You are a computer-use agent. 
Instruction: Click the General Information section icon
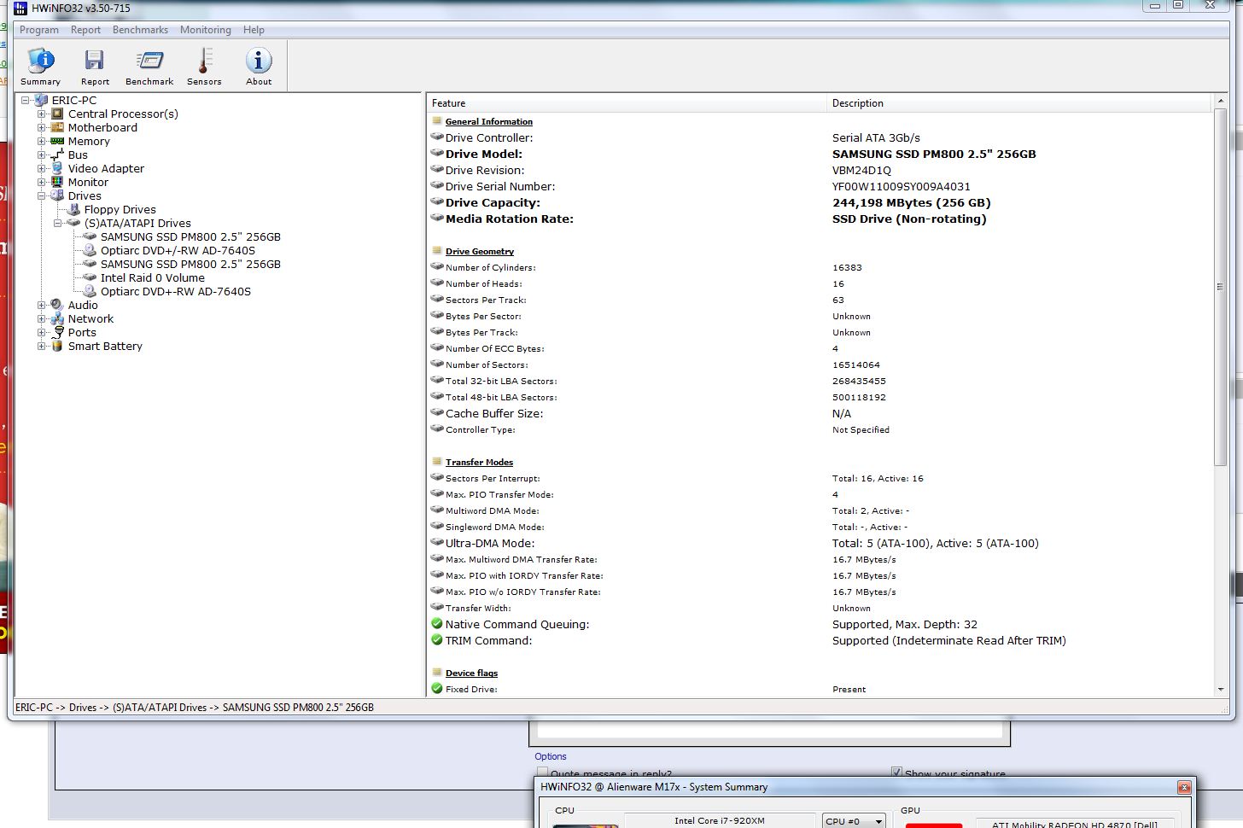[437, 121]
